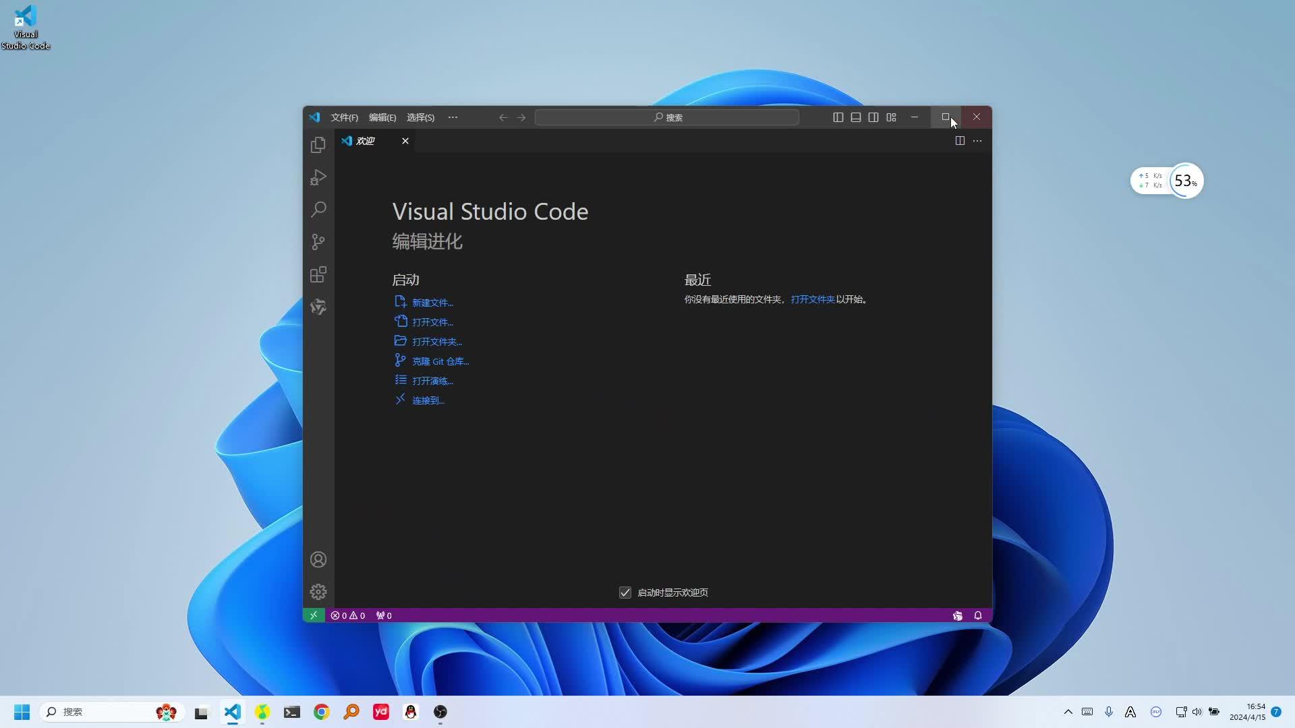Toggle the primary sidebar visibility
The image size is (1295, 728).
(837, 117)
